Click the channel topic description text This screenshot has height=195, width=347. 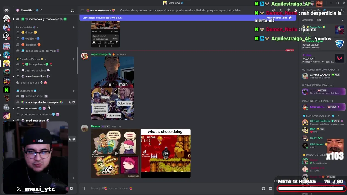(x=181, y=10)
